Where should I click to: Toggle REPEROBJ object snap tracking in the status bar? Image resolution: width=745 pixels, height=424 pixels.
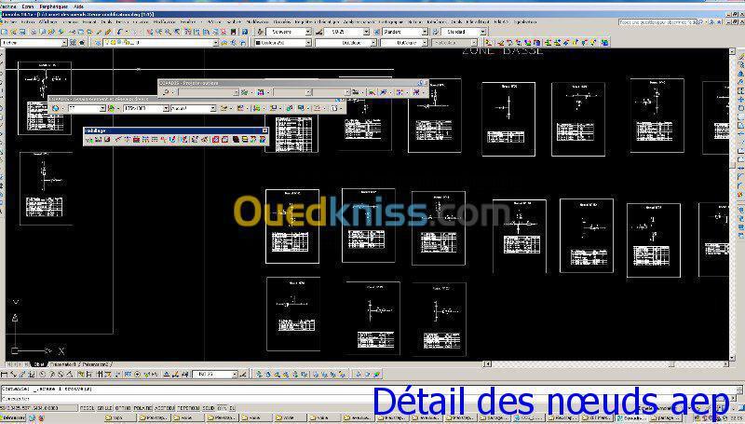pyautogui.click(x=189, y=408)
